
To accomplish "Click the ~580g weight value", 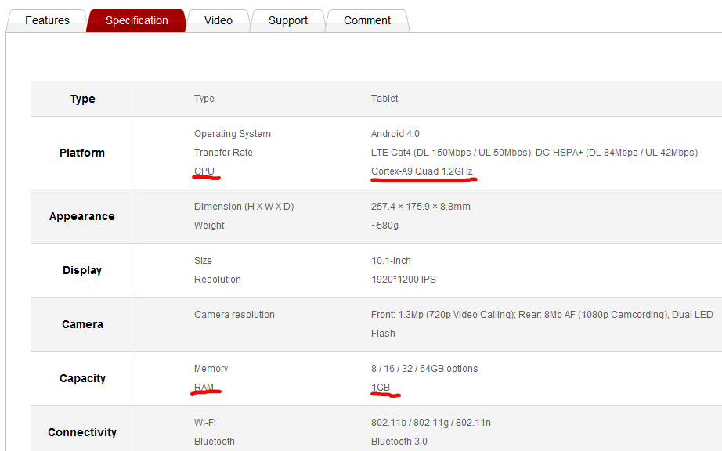I will [x=385, y=225].
